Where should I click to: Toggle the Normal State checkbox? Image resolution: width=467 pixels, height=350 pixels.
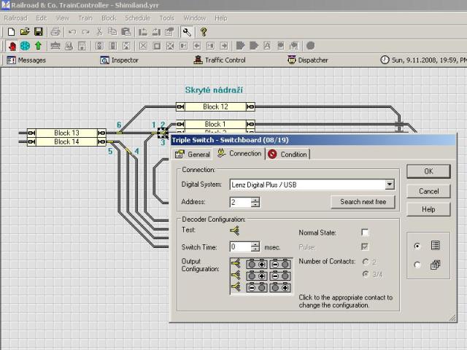coord(365,233)
